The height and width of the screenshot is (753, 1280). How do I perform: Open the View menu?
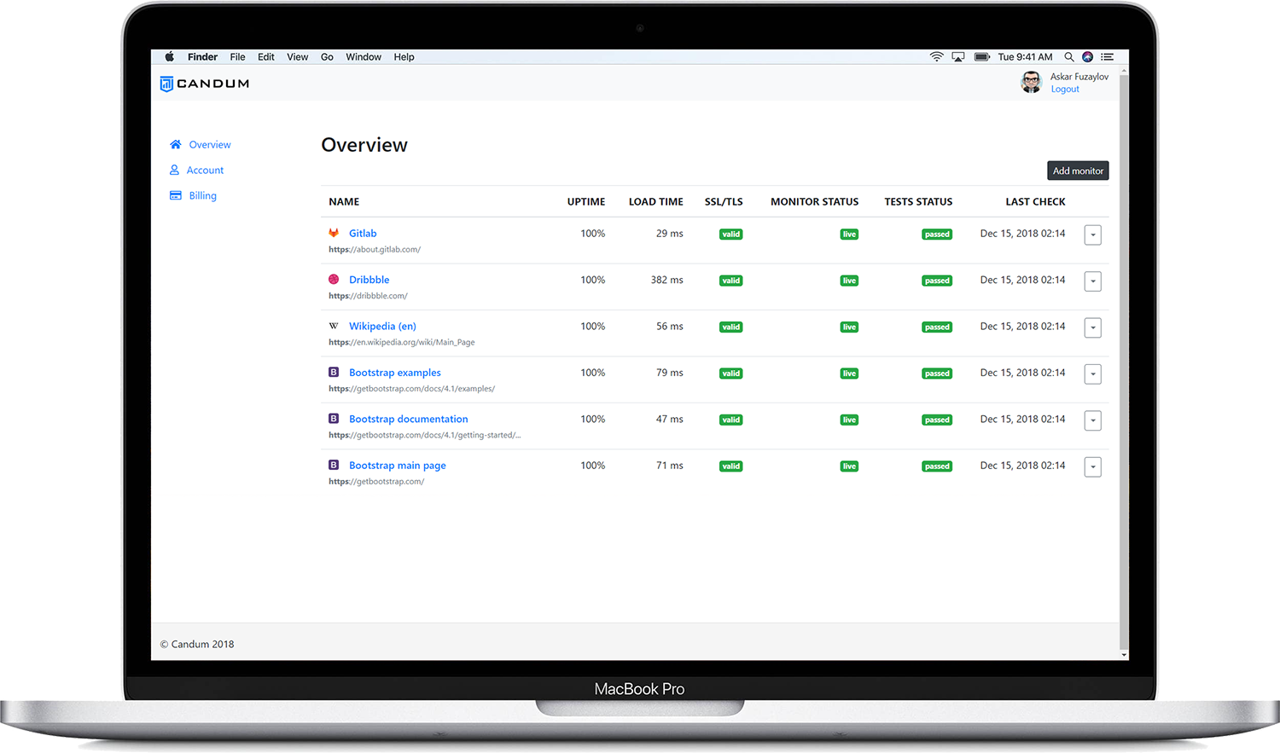[298, 57]
